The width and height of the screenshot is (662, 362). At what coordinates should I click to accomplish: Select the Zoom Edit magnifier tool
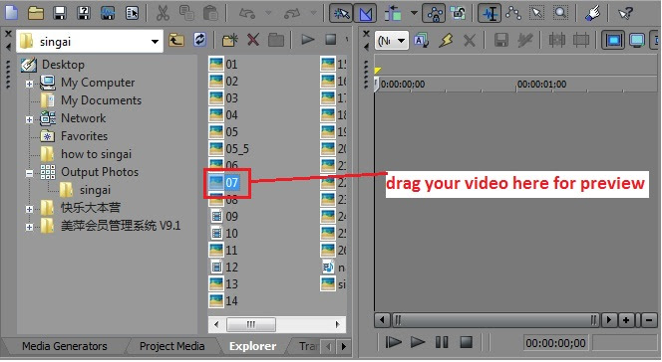(x=560, y=14)
